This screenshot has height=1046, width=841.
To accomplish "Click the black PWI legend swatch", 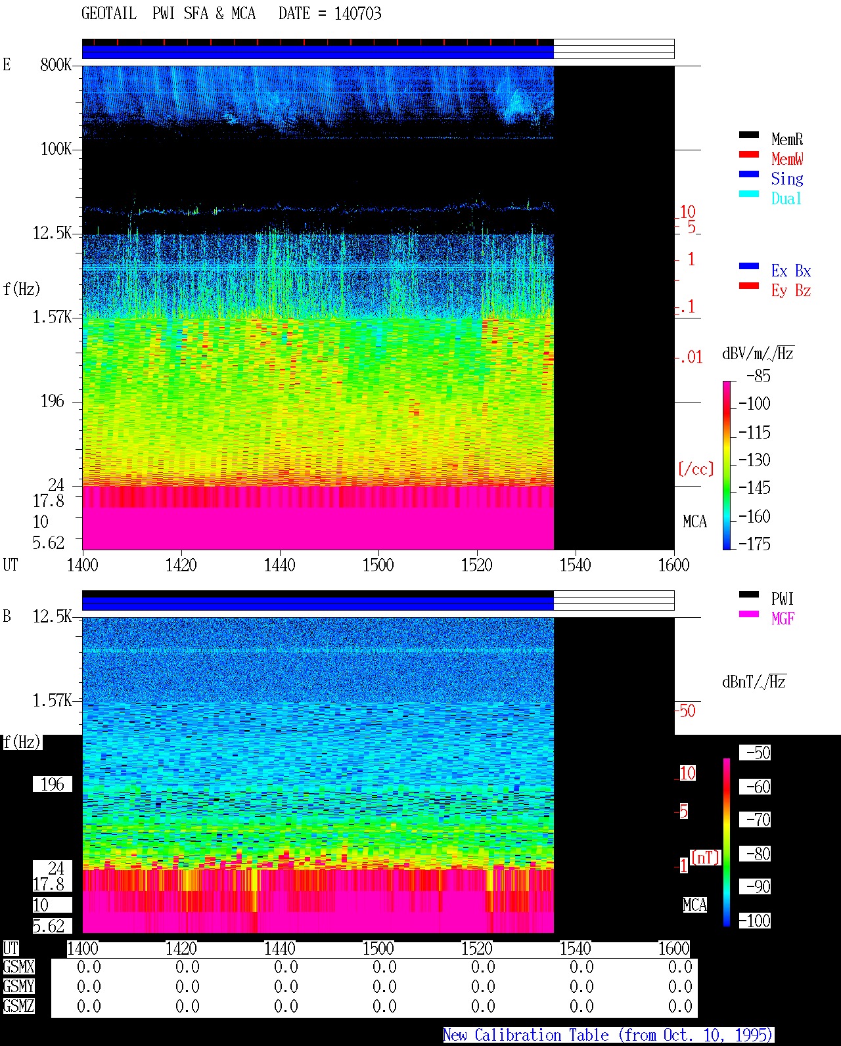I will point(749,594).
